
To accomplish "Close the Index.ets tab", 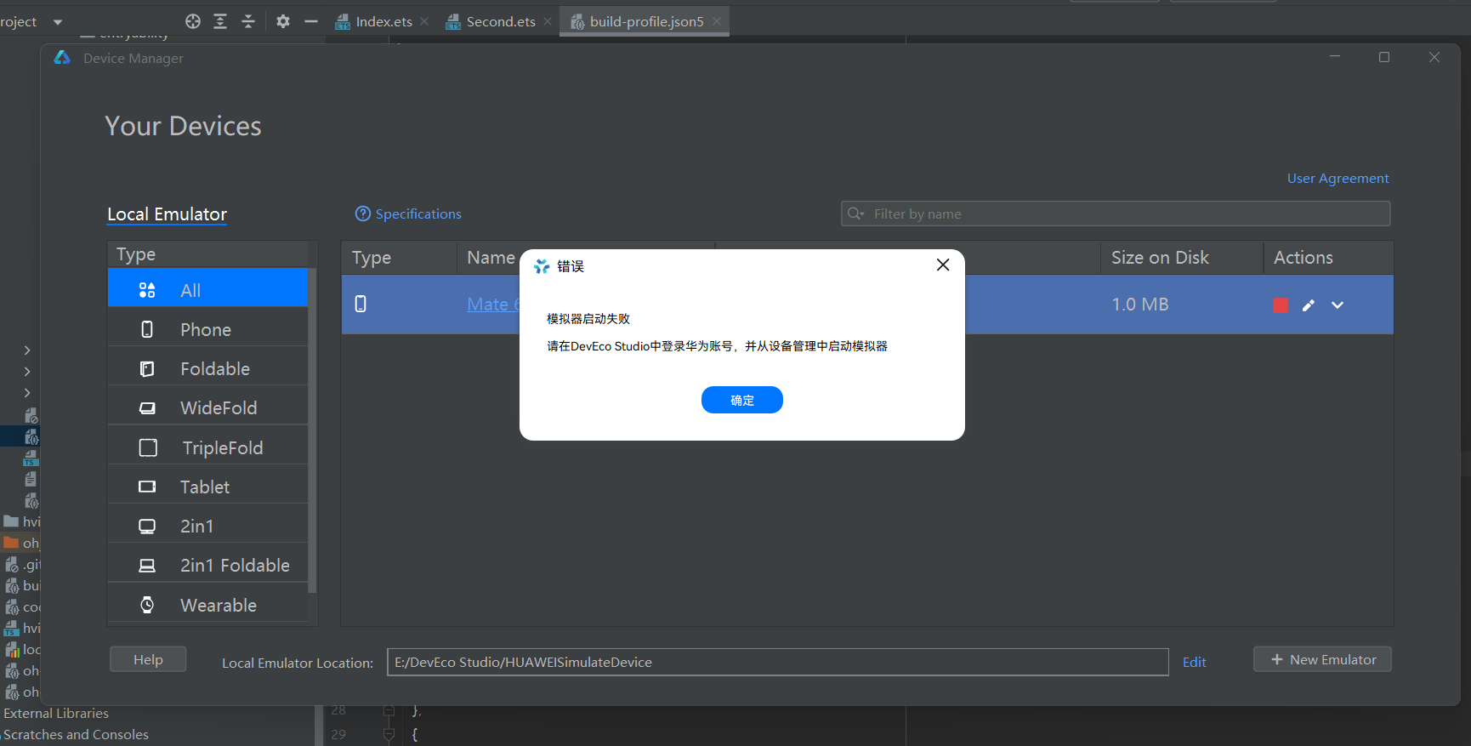I will pyautogui.click(x=424, y=21).
